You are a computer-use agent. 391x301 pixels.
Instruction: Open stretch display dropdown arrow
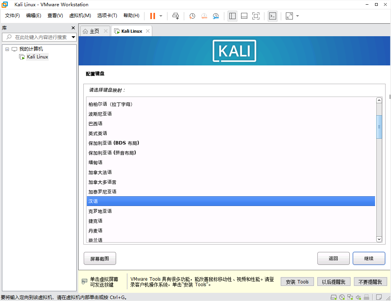[x=298, y=16]
